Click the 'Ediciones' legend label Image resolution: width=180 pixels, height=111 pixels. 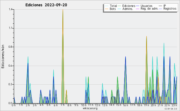129,6
